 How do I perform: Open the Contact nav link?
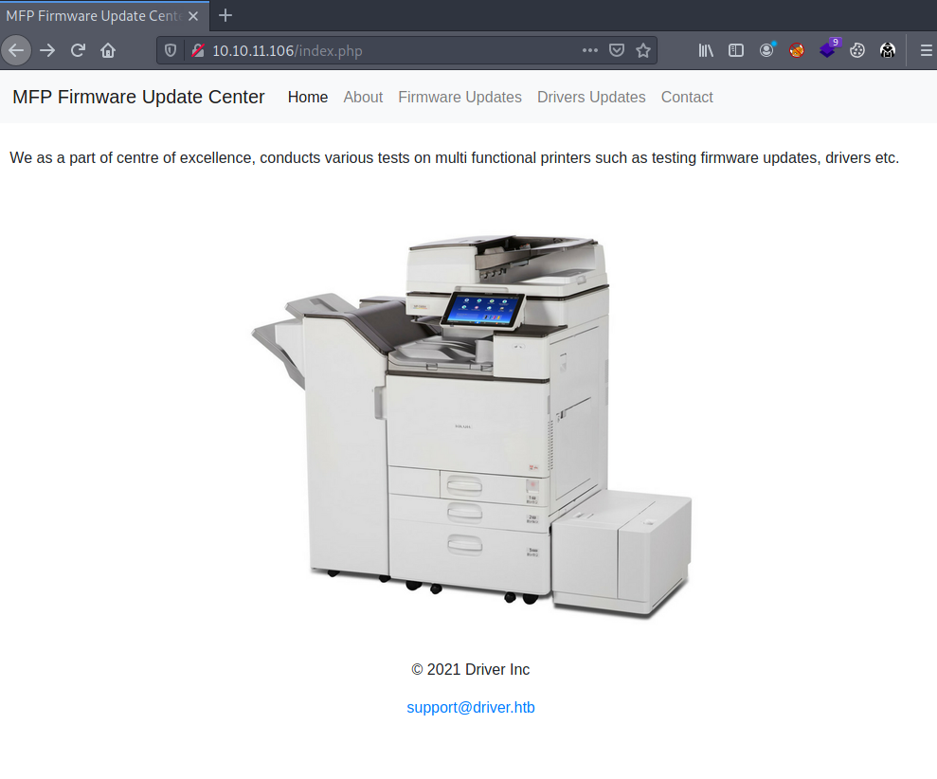point(687,97)
